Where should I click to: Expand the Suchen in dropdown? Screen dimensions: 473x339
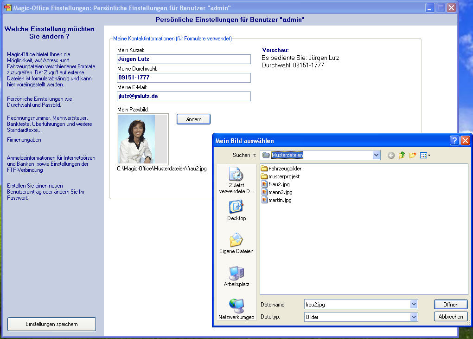coord(376,155)
